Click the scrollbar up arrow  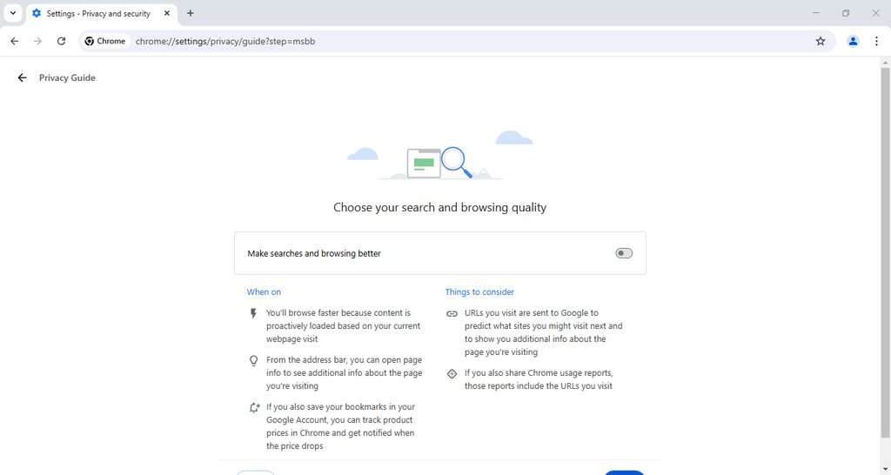[x=885, y=62]
